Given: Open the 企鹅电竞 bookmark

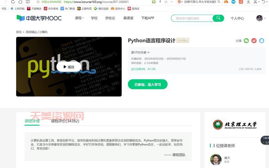Looking at the screenshot, I should coord(84,9).
